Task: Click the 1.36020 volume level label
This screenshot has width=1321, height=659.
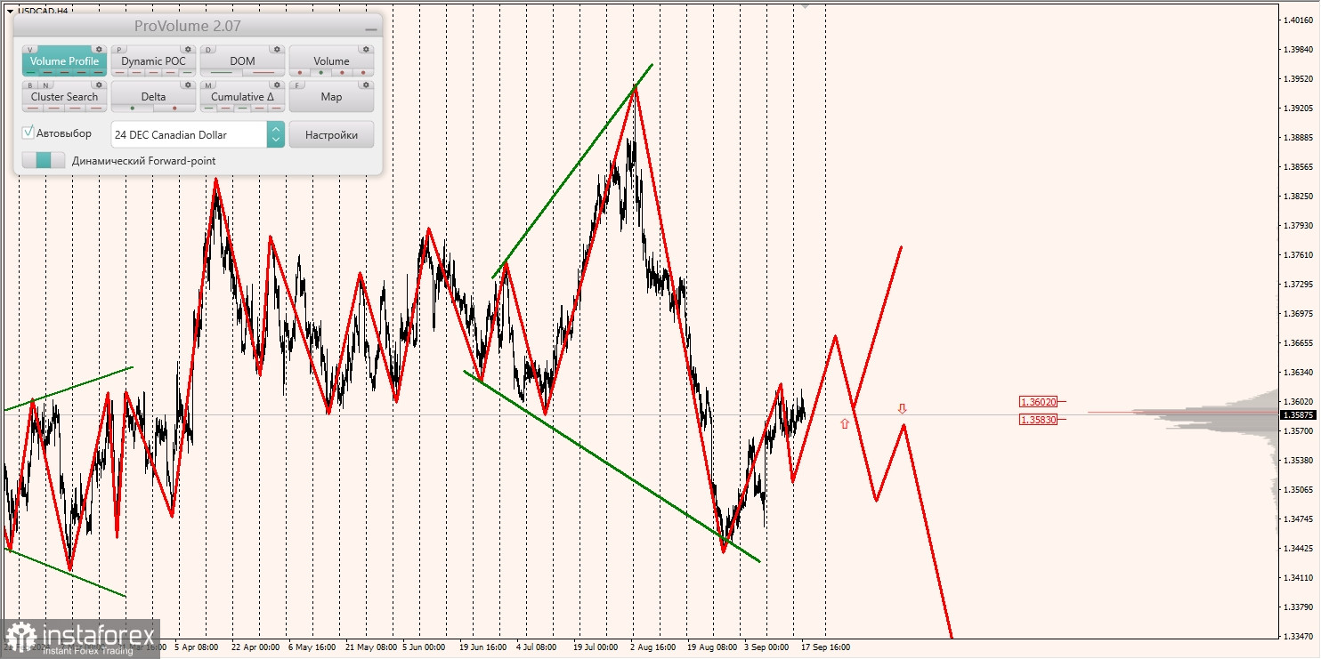Action: click(1039, 402)
